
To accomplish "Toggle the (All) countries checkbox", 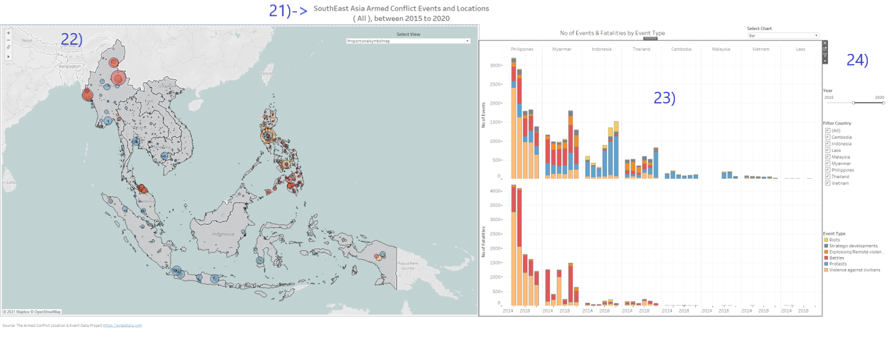I will (828, 130).
